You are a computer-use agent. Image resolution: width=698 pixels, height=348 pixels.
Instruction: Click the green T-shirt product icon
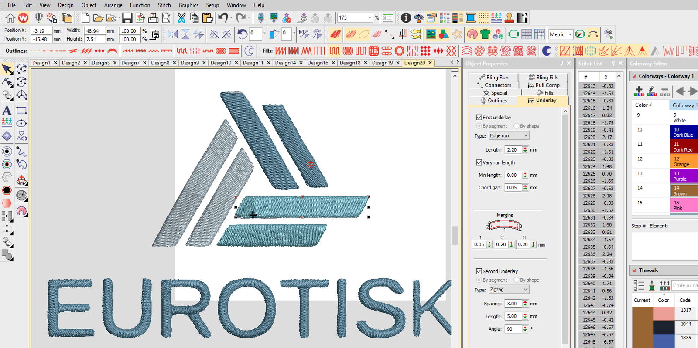(x=485, y=34)
